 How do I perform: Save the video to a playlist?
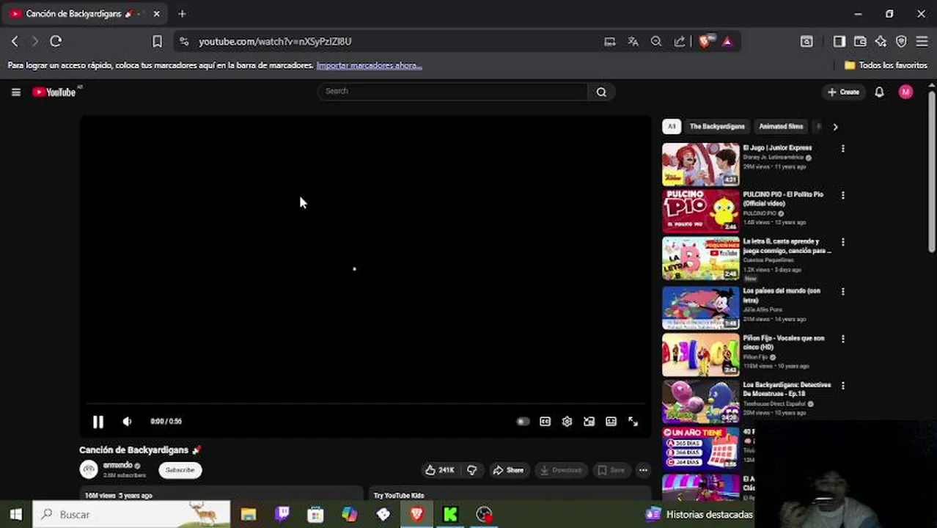pyautogui.click(x=611, y=470)
